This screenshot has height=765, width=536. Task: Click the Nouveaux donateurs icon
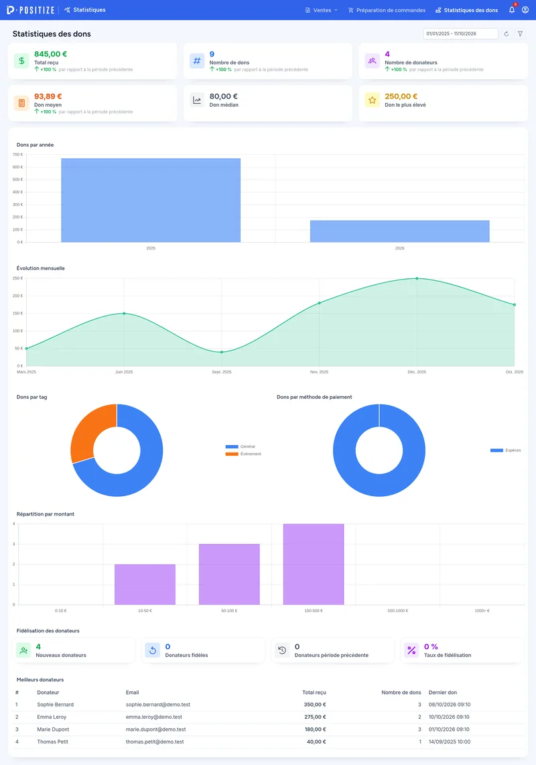click(x=23, y=650)
